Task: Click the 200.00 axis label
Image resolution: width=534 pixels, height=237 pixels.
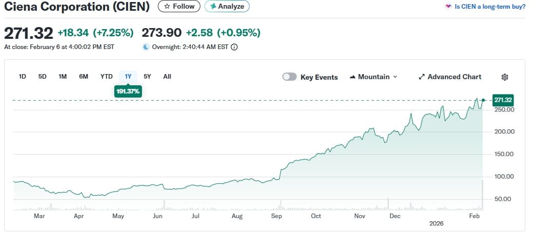Action: pyautogui.click(x=503, y=132)
